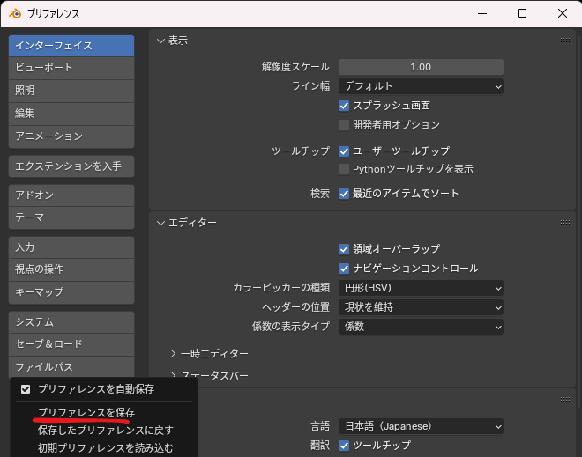
Task: Close the プリファレンス window
Action: click(x=562, y=14)
